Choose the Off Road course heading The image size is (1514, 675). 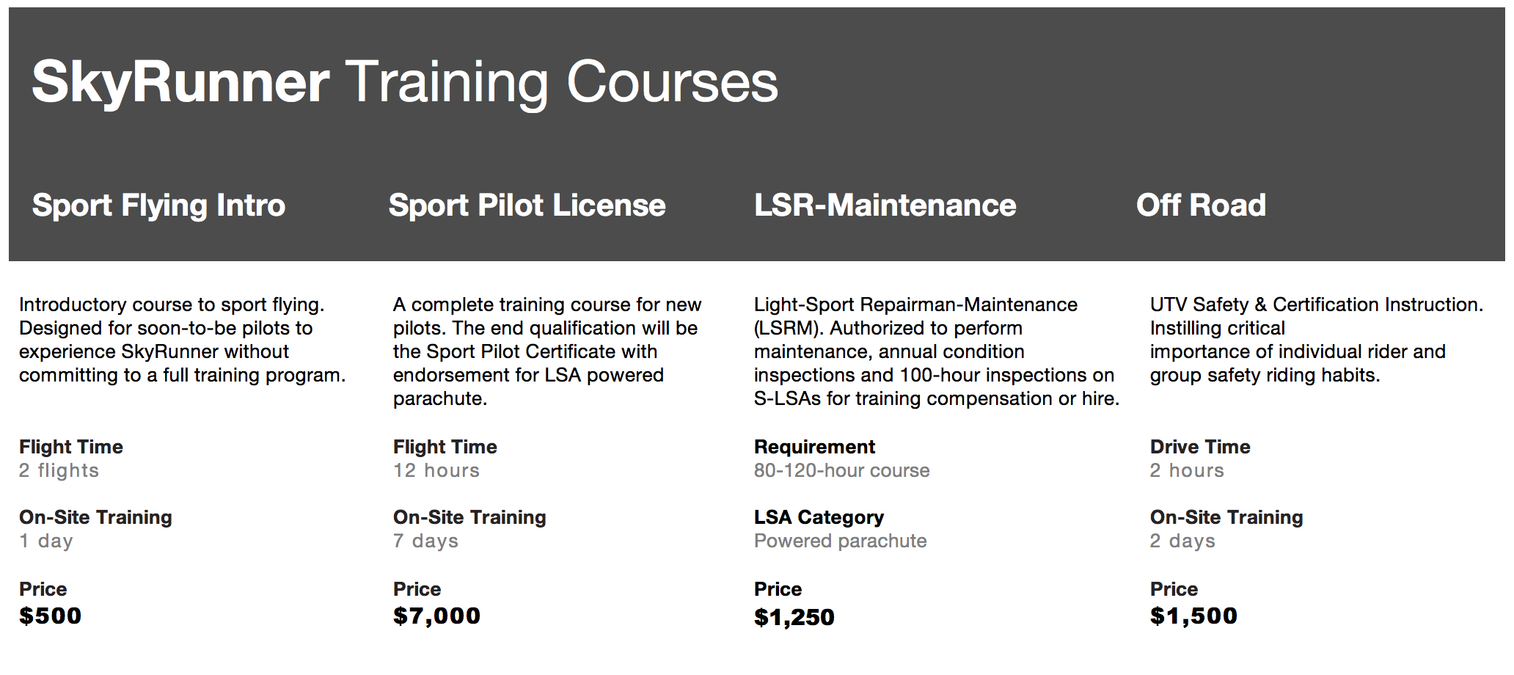coord(1202,205)
